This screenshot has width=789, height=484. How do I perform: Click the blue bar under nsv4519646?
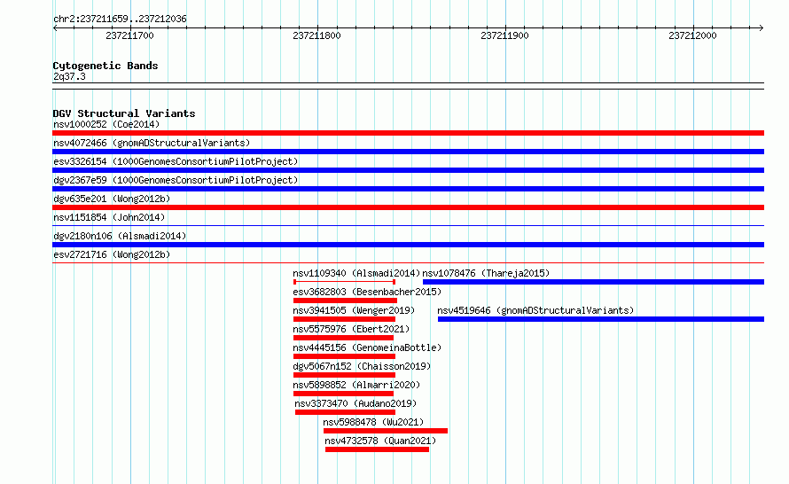point(601,319)
